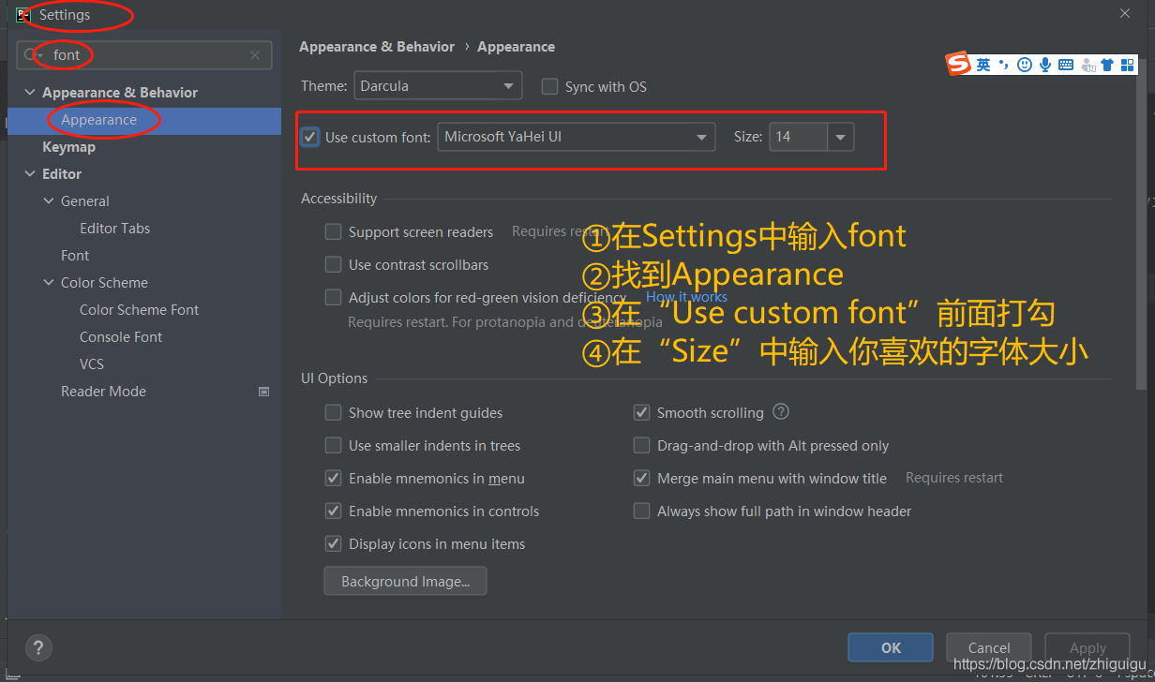Click the emoji face icon in input toolbar

(1025, 65)
